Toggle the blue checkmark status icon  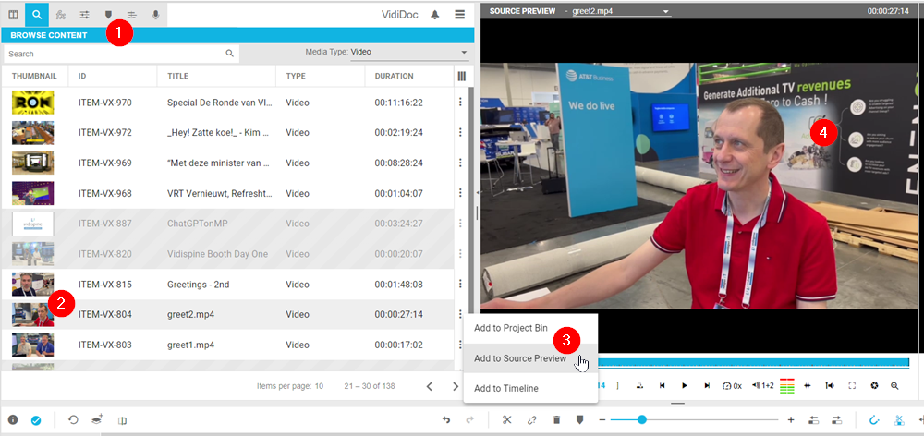(36, 420)
